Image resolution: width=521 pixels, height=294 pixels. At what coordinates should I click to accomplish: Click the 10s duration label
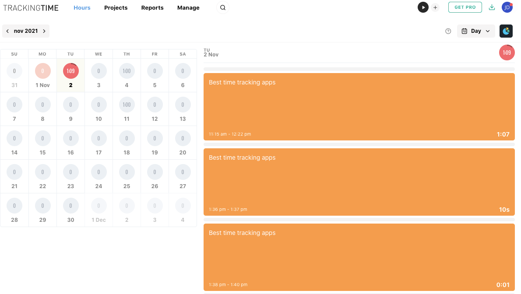(504, 210)
